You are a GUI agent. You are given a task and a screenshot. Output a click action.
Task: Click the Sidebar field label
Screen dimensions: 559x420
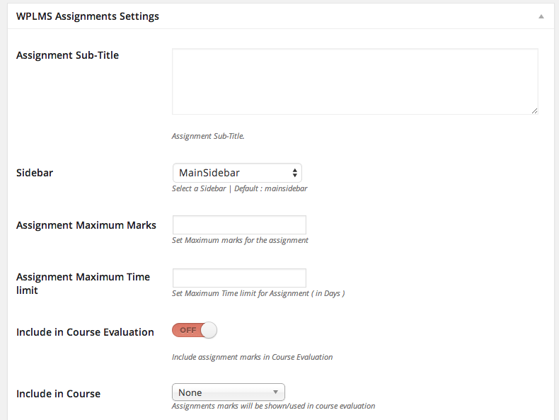point(35,173)
